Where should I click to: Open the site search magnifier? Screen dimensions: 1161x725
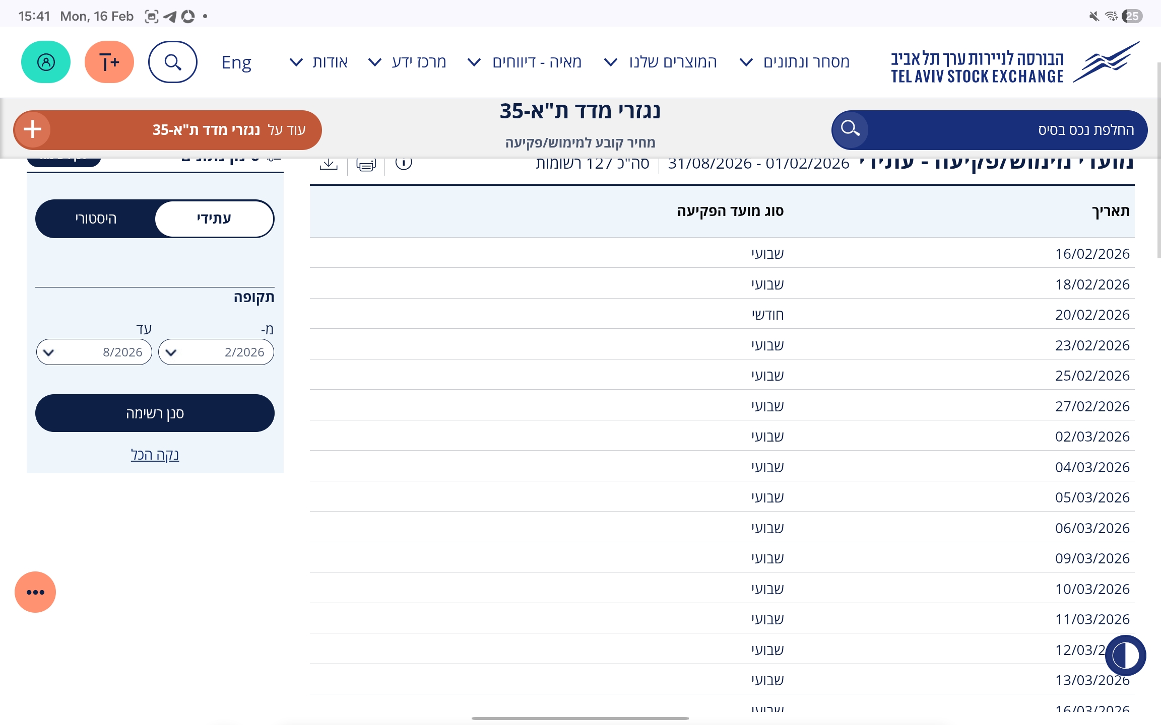coord(173,62)
